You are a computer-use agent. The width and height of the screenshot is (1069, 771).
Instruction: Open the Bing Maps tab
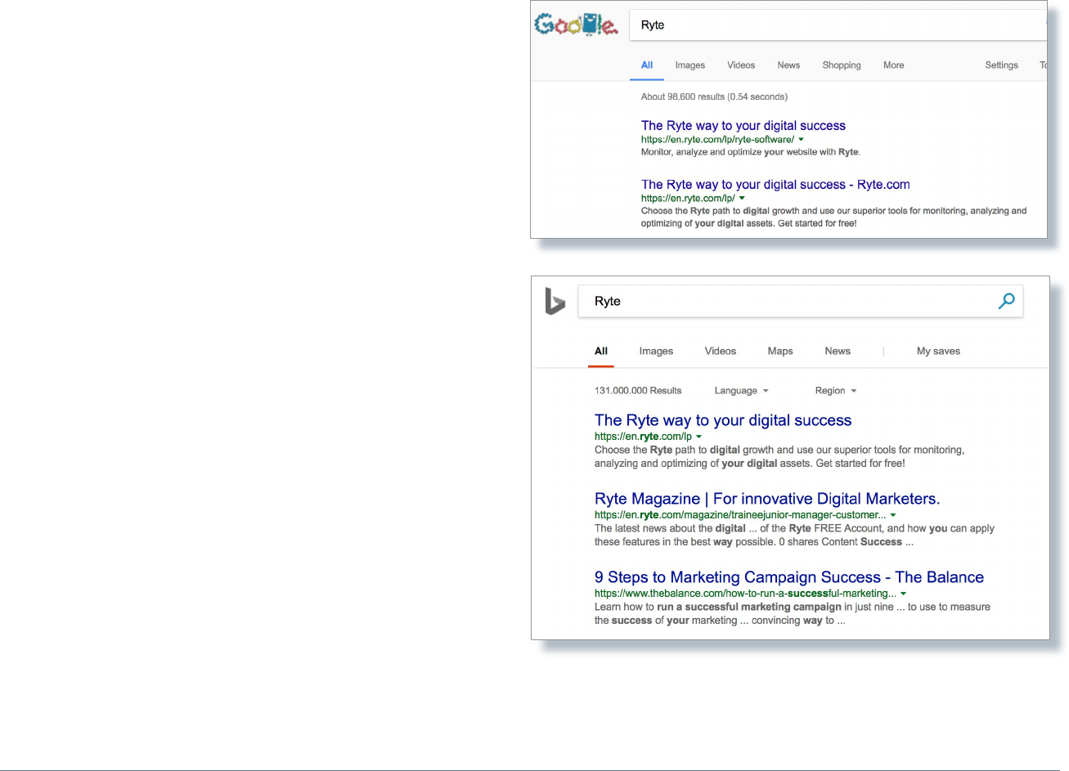point(780,351)
